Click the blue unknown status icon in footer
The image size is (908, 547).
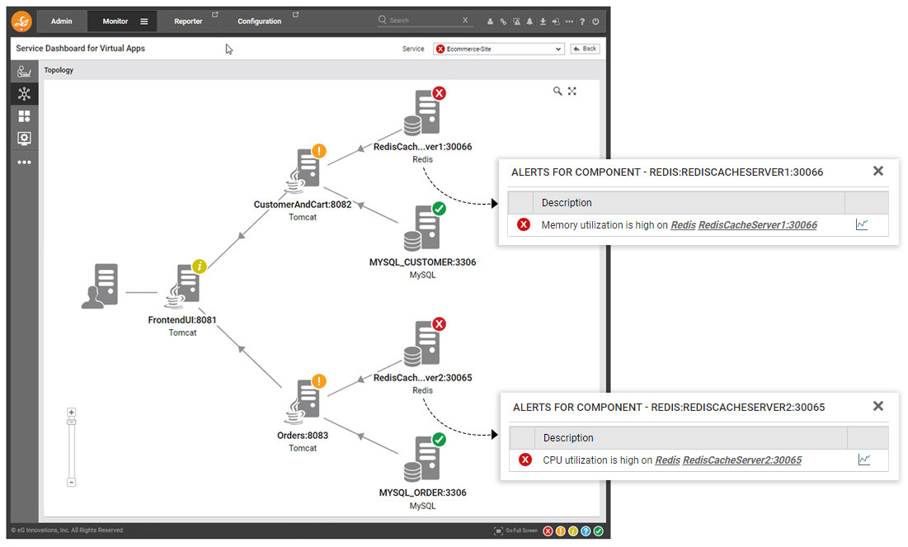point(586,530)
